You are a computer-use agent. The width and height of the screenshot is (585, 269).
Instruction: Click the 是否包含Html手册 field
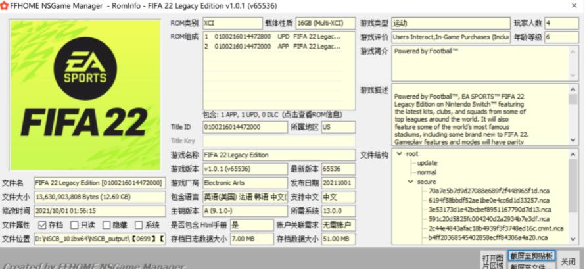click(252, 225)
